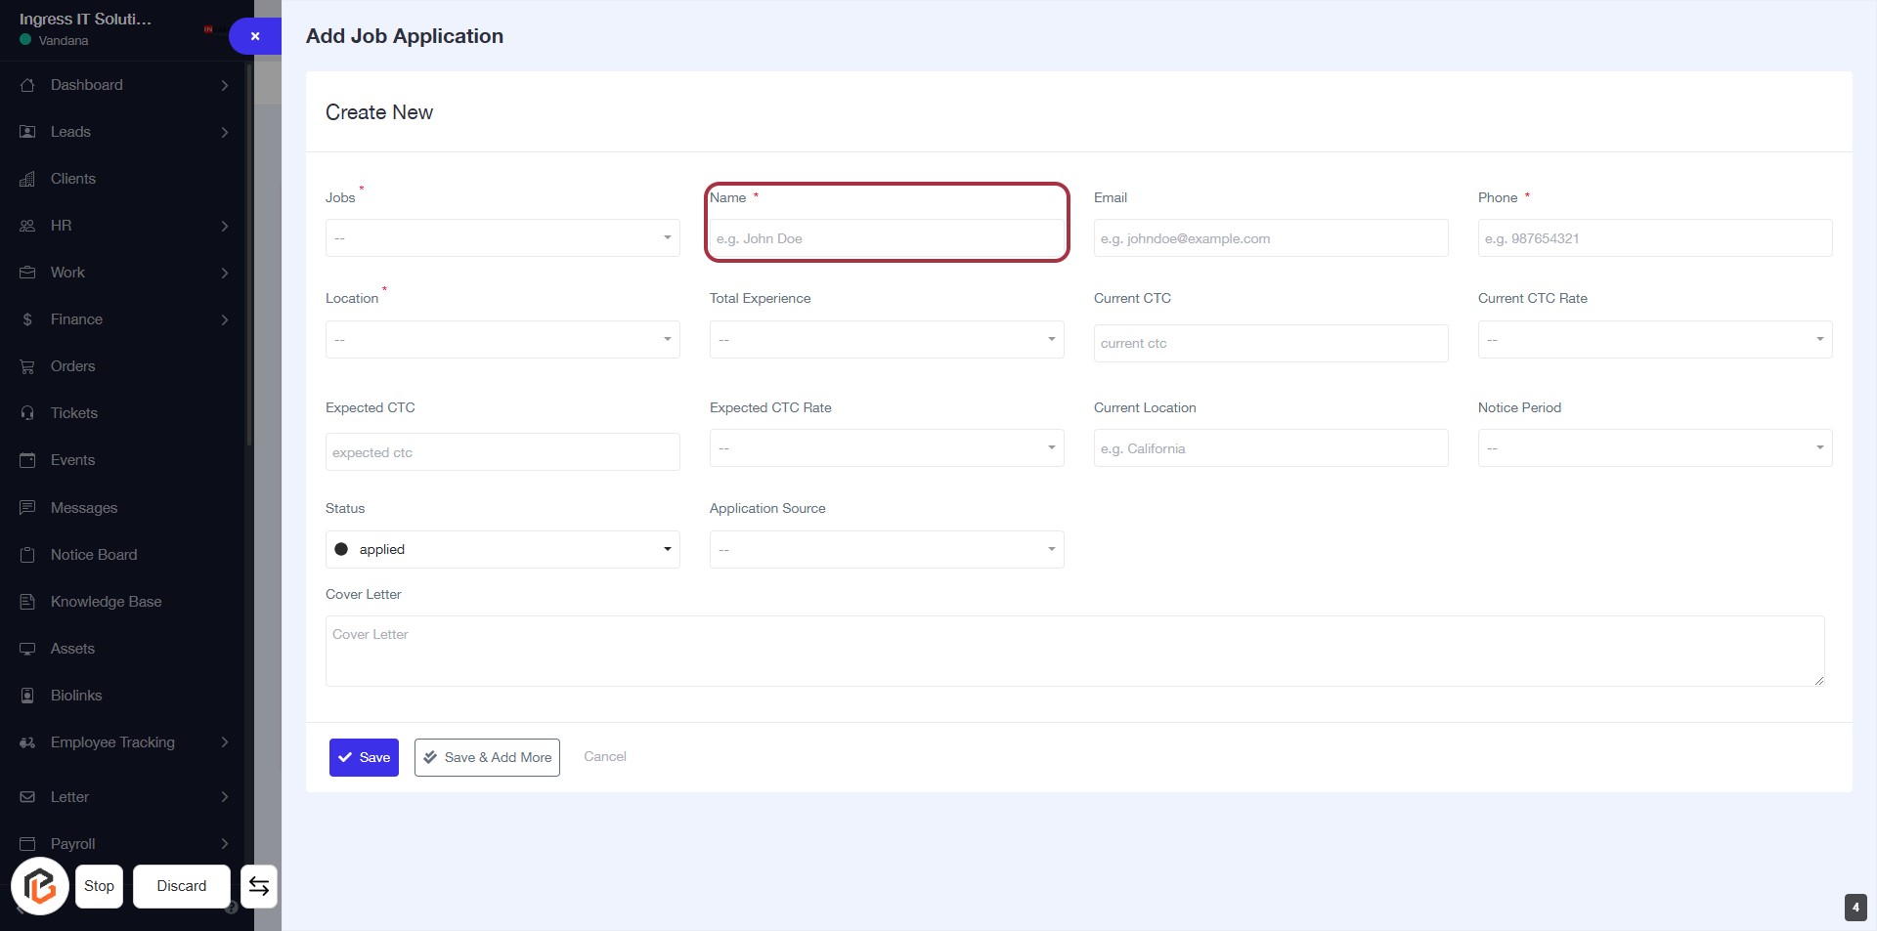Click the Tickets headset icon
1877x931 pixels.
coord(27,413)
